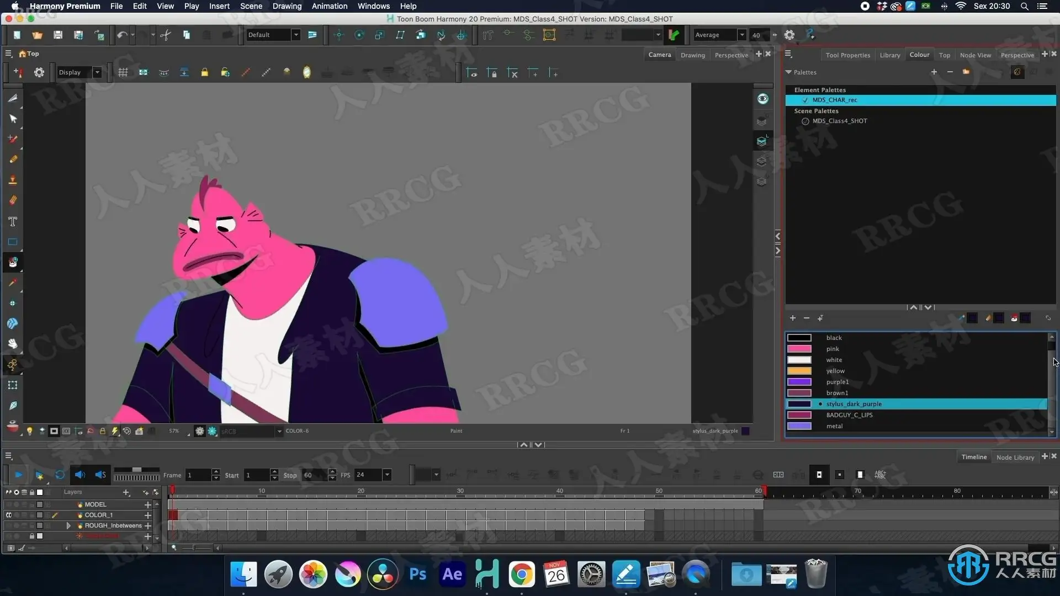
Task: Play the scene with the Play button
Action: (18, 475)
